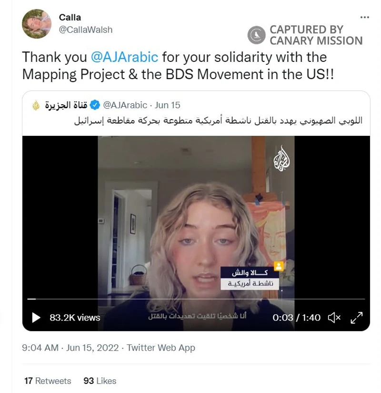This screenshot has height=393, width=381.
Task: View the 17 Retweets list
Action: pyautogui.click(x=48, y=381)
